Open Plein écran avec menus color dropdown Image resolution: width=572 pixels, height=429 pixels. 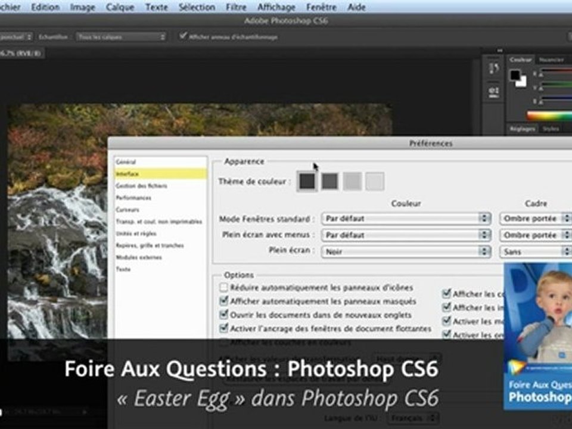tap(406, 235)
